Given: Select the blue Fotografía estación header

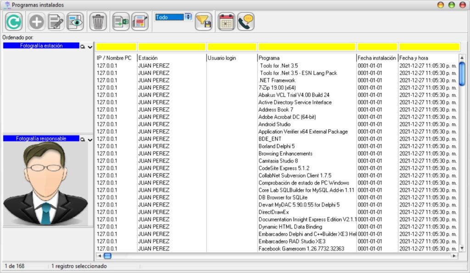Looking at the screenshot, I should pos(41,46).
